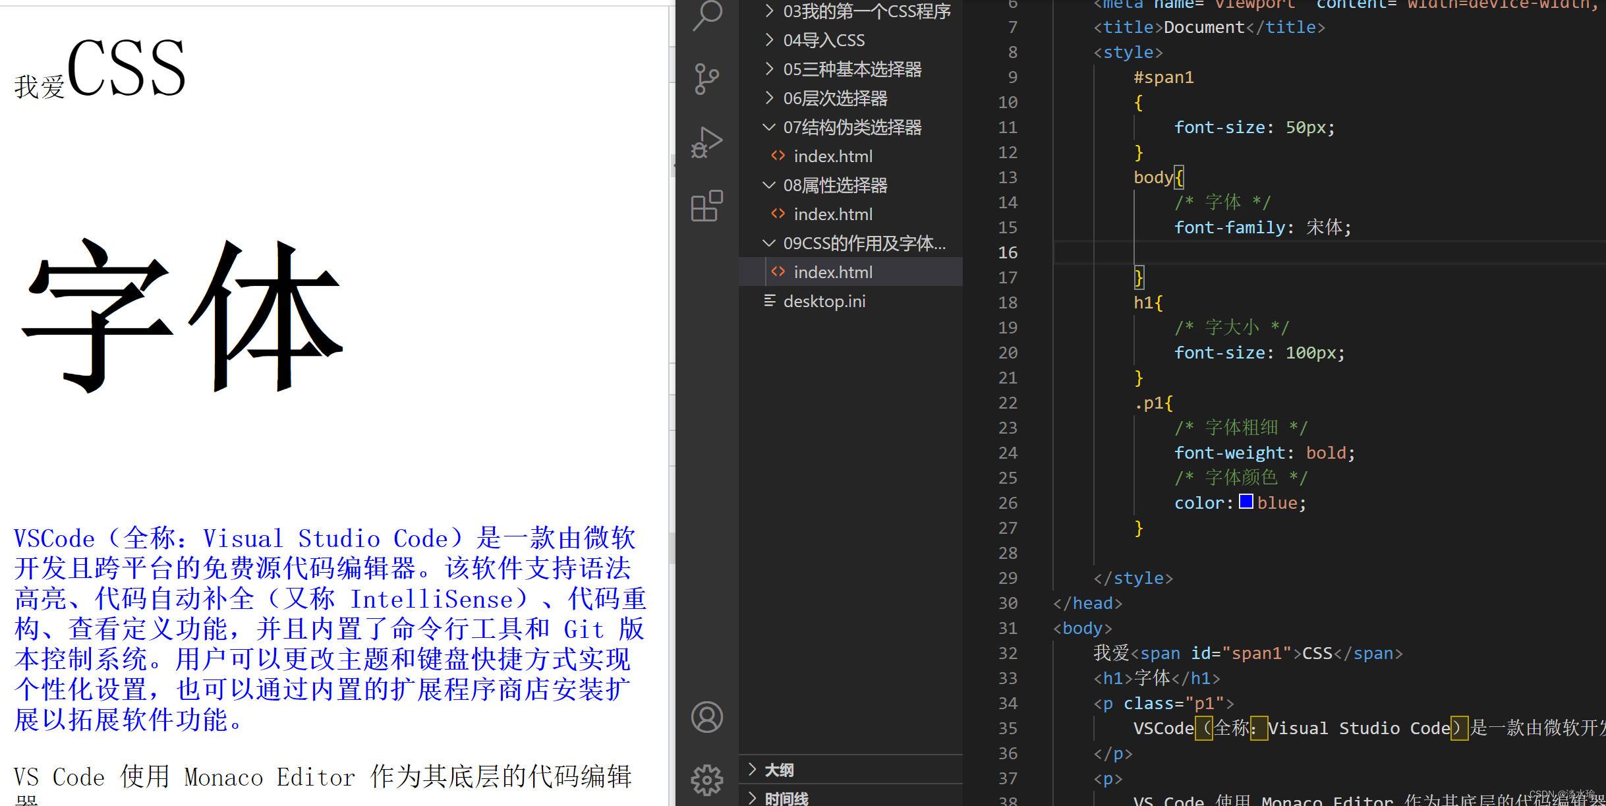Open index.html under 07结构伪类选择器
Screen dimensions: 1606x806
pyautogui.click(x=833, y=156)
